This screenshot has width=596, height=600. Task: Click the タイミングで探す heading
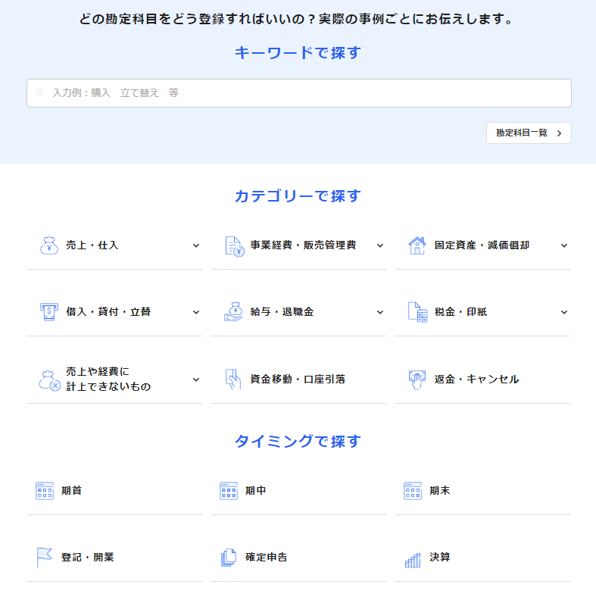point(298,441)
